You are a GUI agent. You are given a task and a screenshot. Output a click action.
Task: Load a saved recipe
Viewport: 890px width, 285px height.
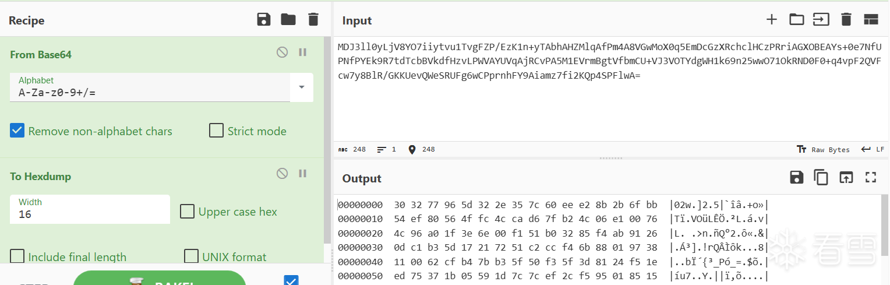(288, 20)
